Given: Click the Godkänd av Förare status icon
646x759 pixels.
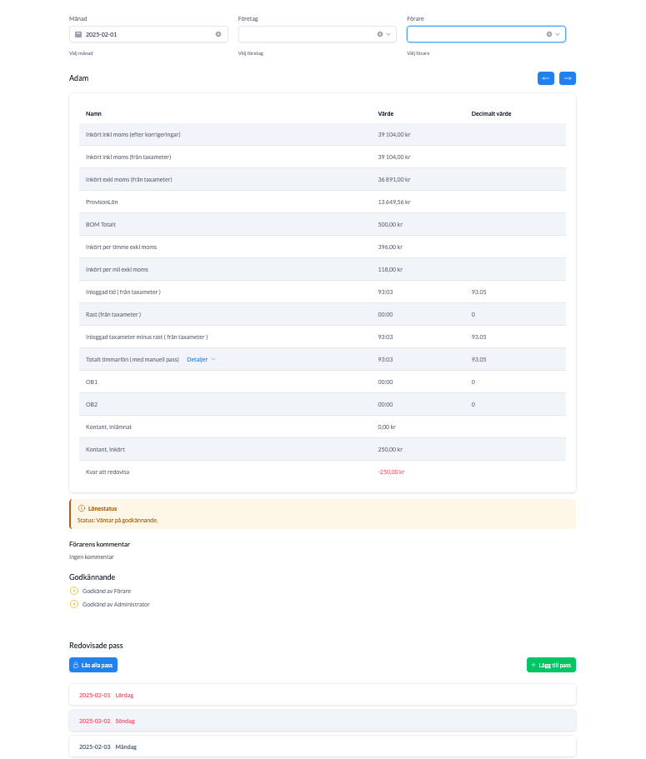Looking at the screenshot, I should pos(73,591).
